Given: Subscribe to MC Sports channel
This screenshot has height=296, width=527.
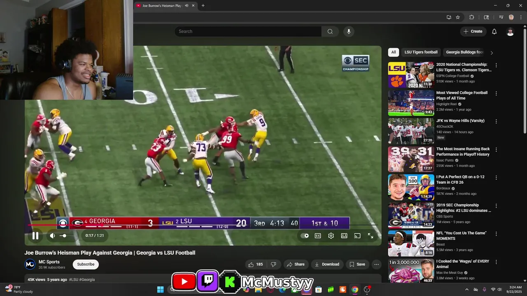Looking at the screenshot, I should pyautogui.click(x=86, y=264).
